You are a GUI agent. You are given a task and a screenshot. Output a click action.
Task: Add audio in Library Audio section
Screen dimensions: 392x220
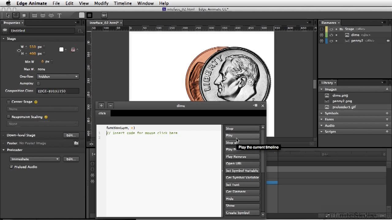387,126
